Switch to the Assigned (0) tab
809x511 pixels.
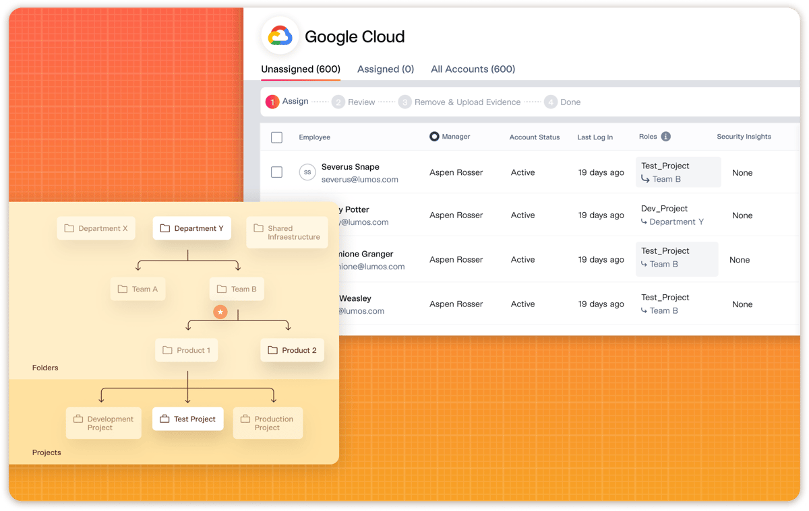(386, 69)
